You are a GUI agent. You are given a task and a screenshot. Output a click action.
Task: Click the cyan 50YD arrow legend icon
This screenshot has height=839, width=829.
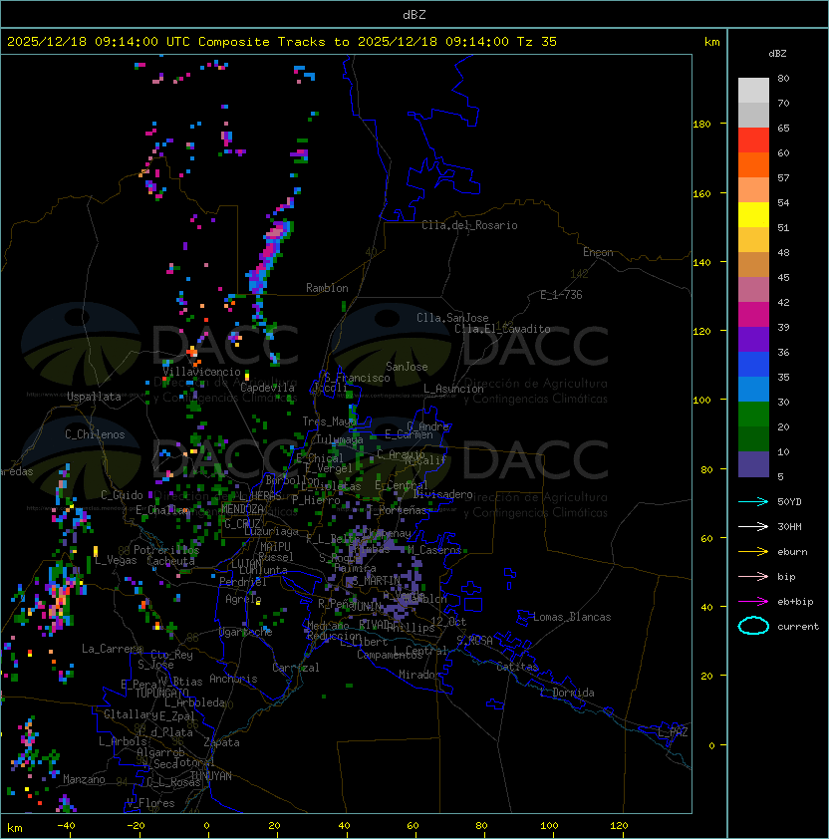click(x=753, y=501)
